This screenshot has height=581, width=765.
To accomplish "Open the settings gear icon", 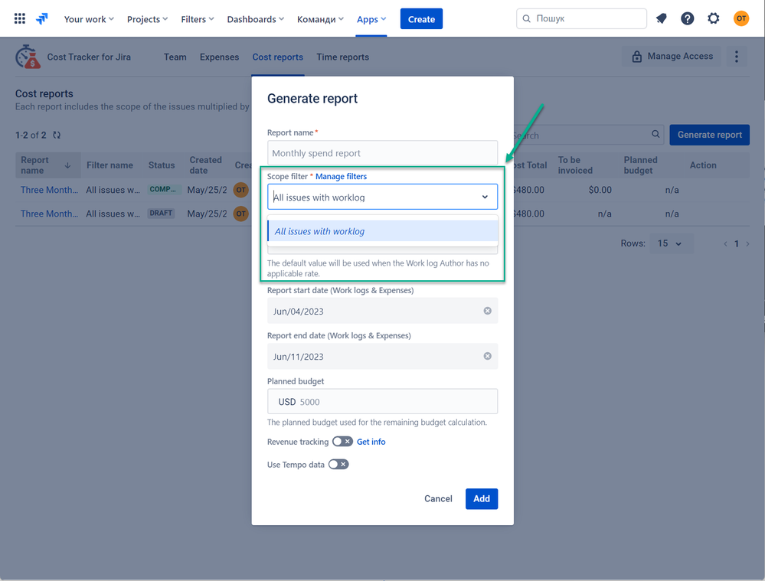I will [713, 18].
